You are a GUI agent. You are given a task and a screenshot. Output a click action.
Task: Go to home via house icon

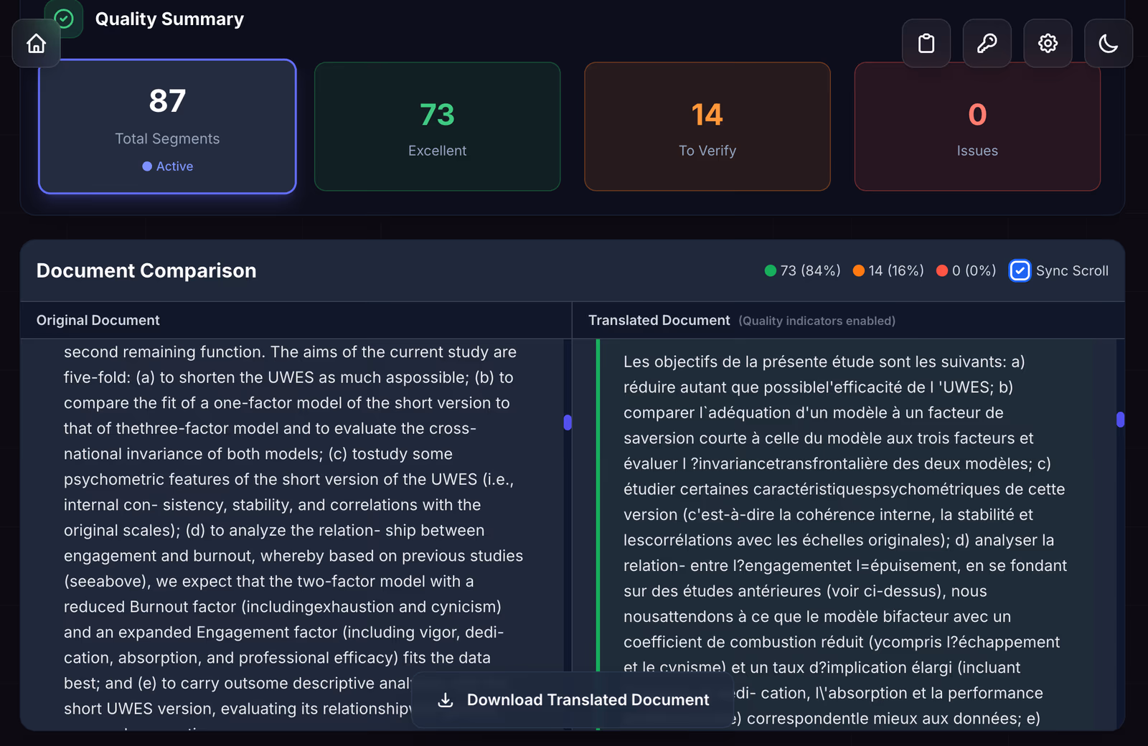pos(36,44)
